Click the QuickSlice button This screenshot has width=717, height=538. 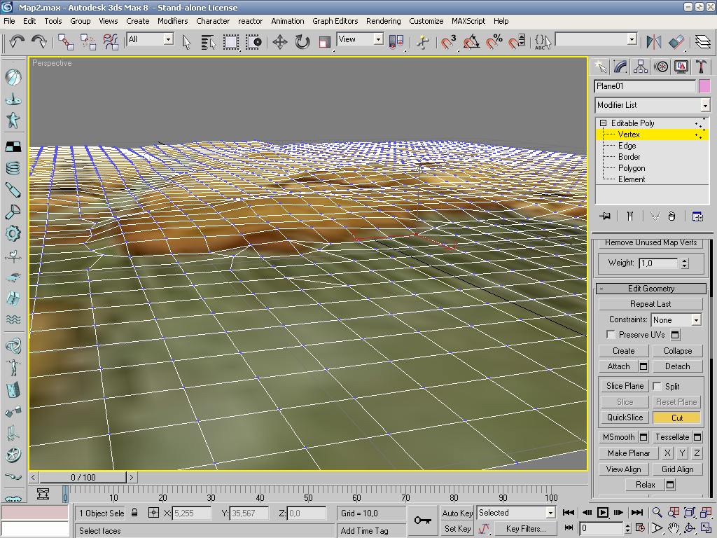[625, 418]
